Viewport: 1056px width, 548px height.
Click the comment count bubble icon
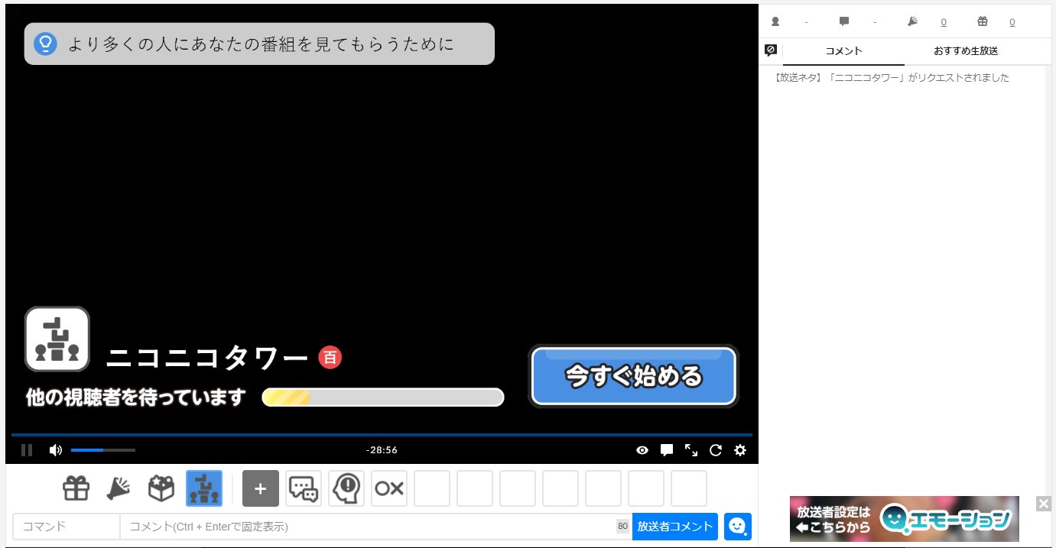click(844, 22)
